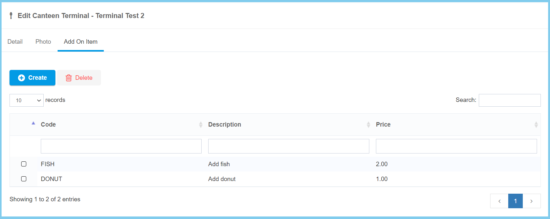Tick the DONUT row checkbox
Screen dimensions: 550x219
[24, 179]
